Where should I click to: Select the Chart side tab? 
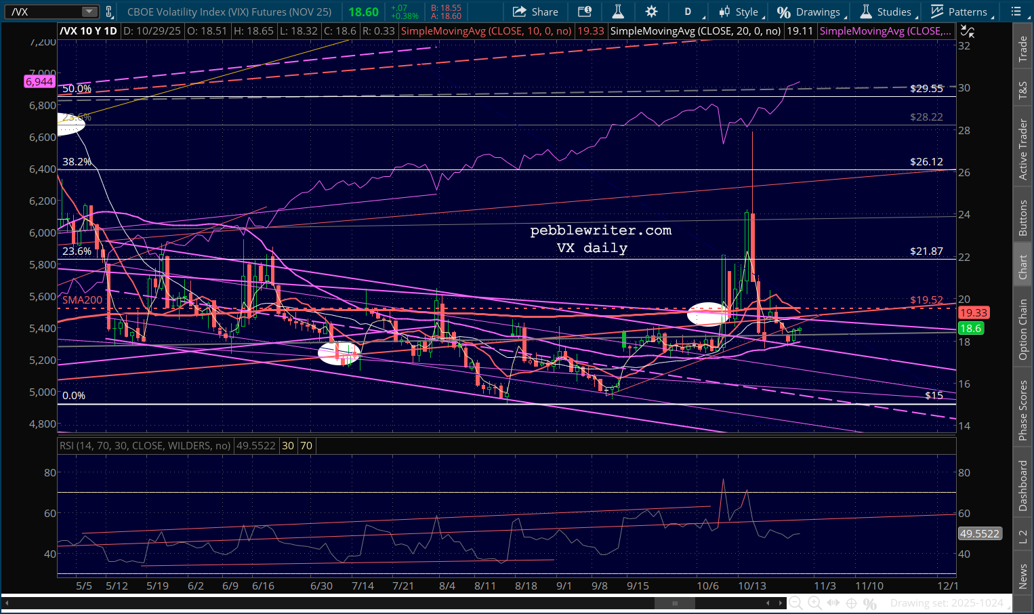click(1022, 267)
